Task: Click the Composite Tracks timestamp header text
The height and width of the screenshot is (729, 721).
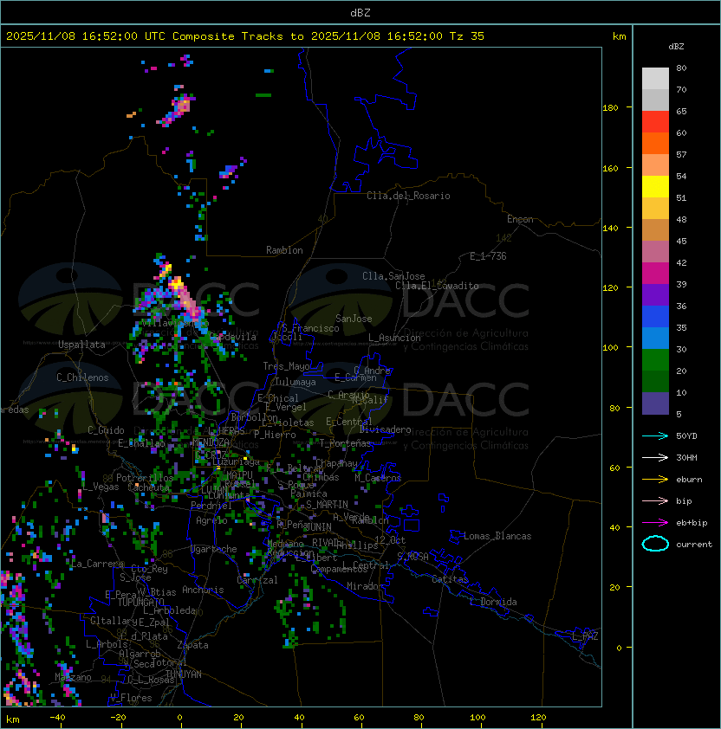Action: [245, 36]
